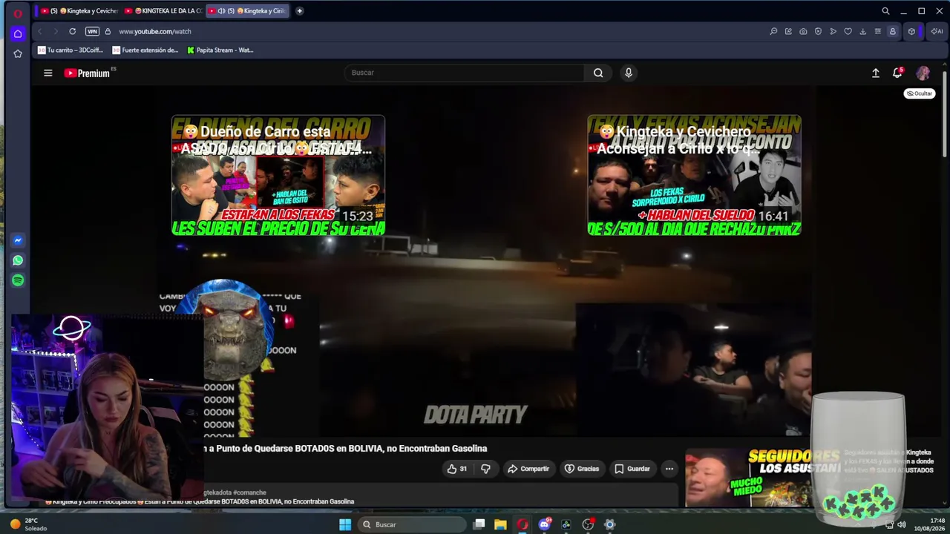Open Opera easy setup sliders icon
This screenshot has width=950, height=534.
click(877, 31)
